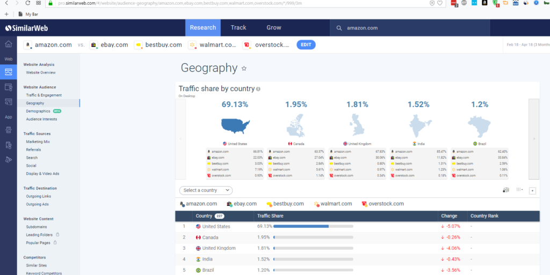Switch to the Track tab
Image resolution: width=550 pixels, height=275 pixels.
[x=238, y=27]
